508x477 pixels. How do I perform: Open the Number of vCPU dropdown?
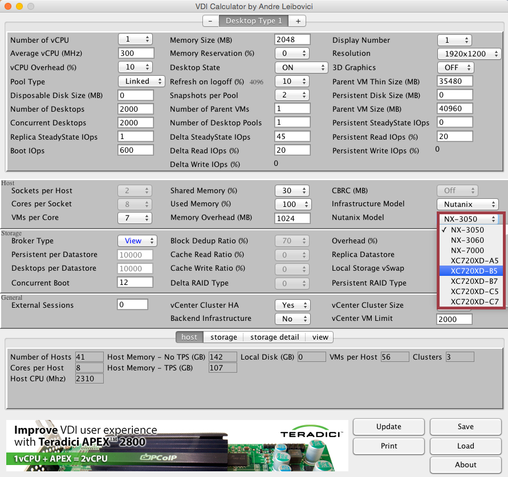click(135, 39)
